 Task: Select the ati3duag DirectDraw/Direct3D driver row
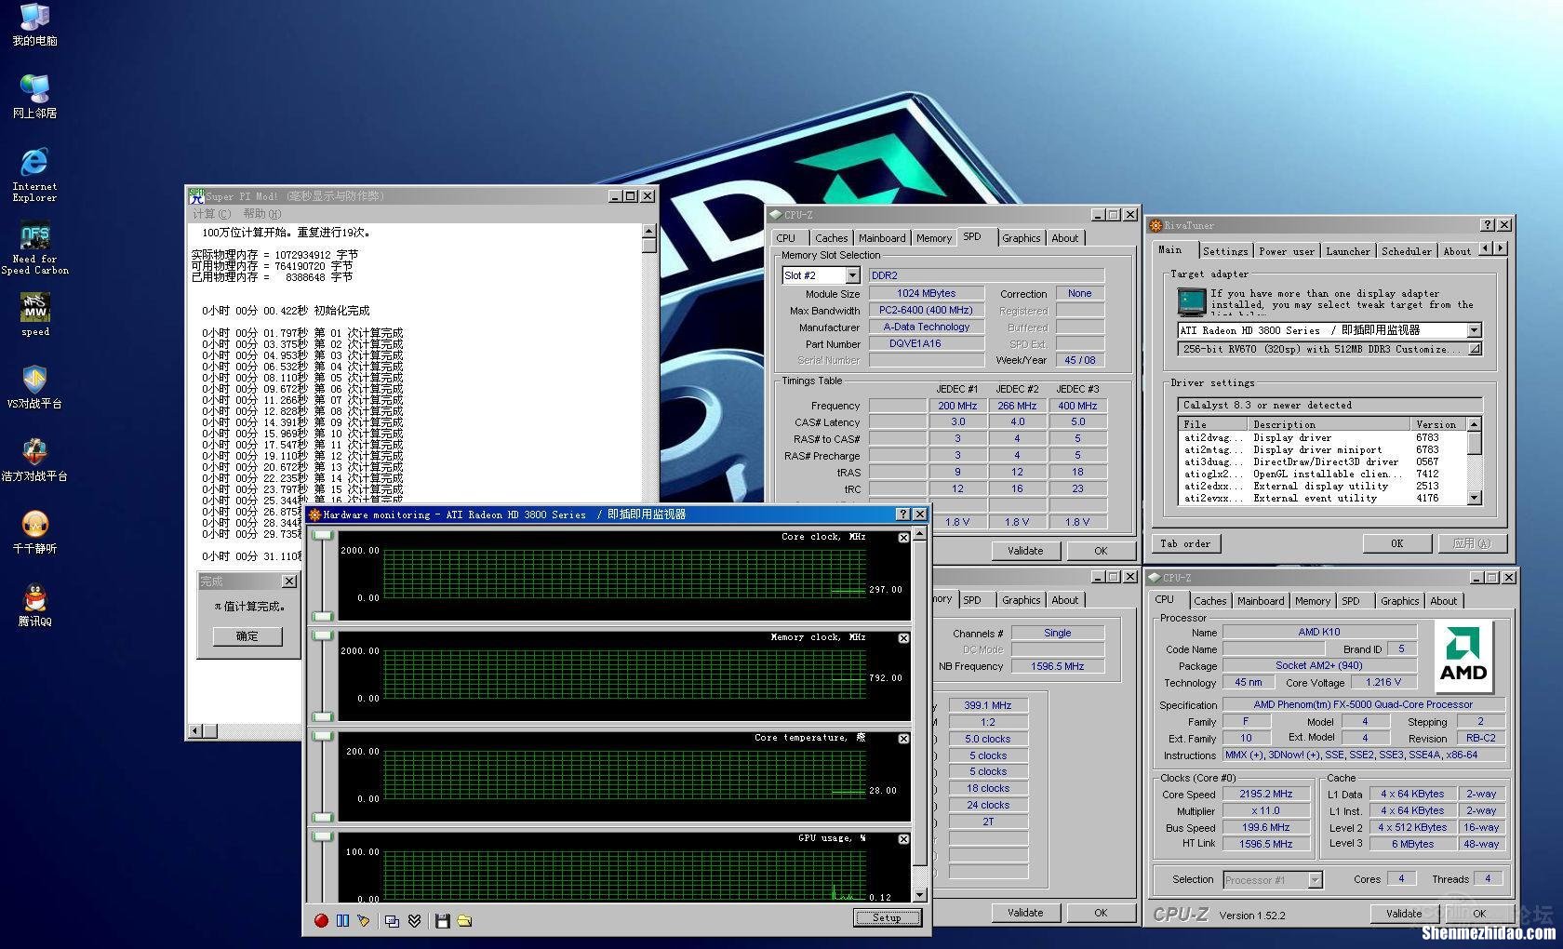pyautogui.click(x=1322, y=461)
